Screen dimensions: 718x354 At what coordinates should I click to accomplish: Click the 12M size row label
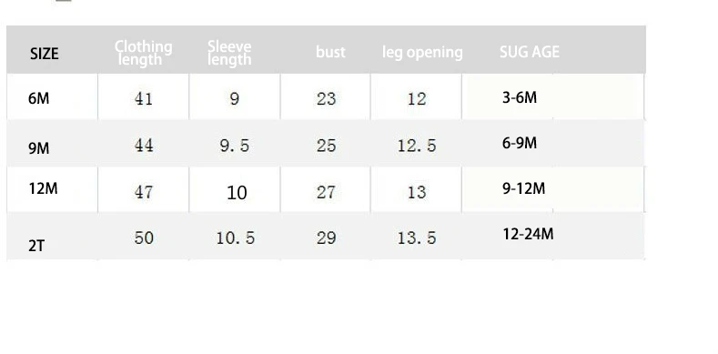click(43, 188)
